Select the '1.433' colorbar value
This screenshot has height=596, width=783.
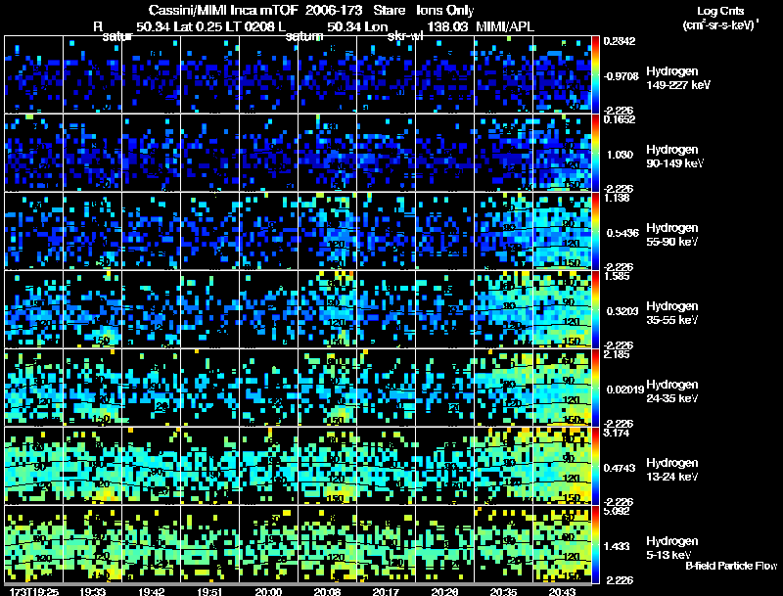[x=617, y=547]
